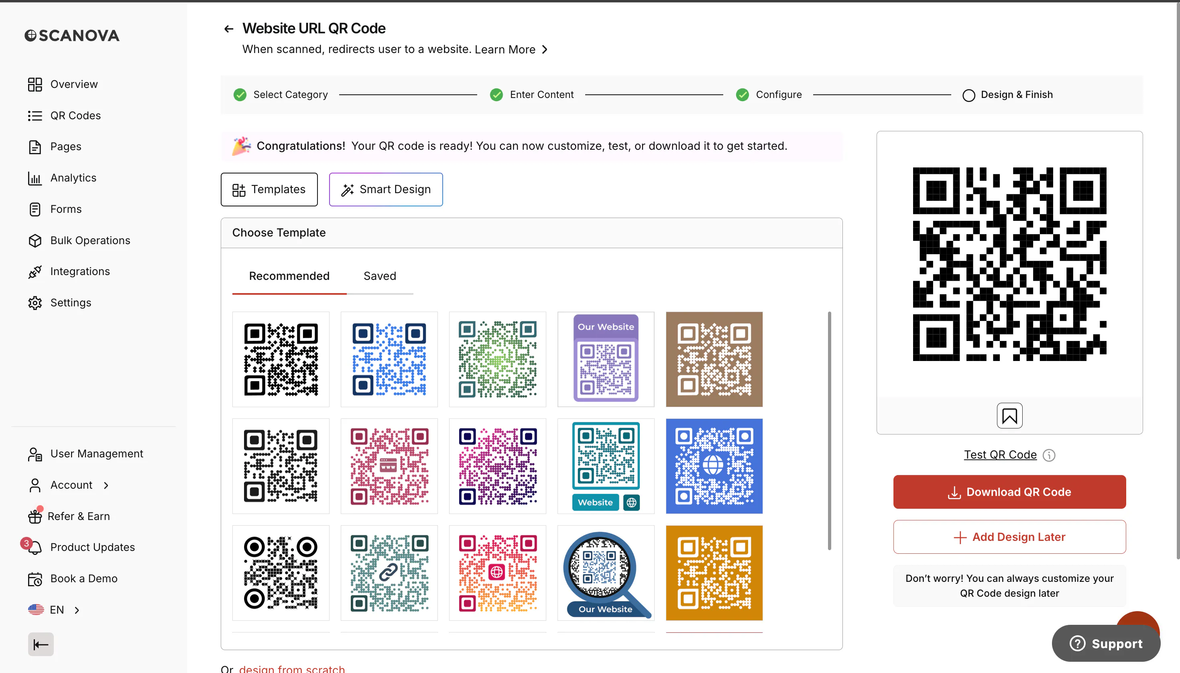The width and height of the screenshot is (1180, 673).
Task: Open the Test QR Code link
Action: click(1000, 455)
